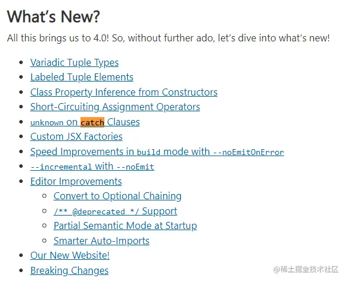Open unknown on catch Clauses link
This screenshot has width=347, height=282.
[85, 122]
